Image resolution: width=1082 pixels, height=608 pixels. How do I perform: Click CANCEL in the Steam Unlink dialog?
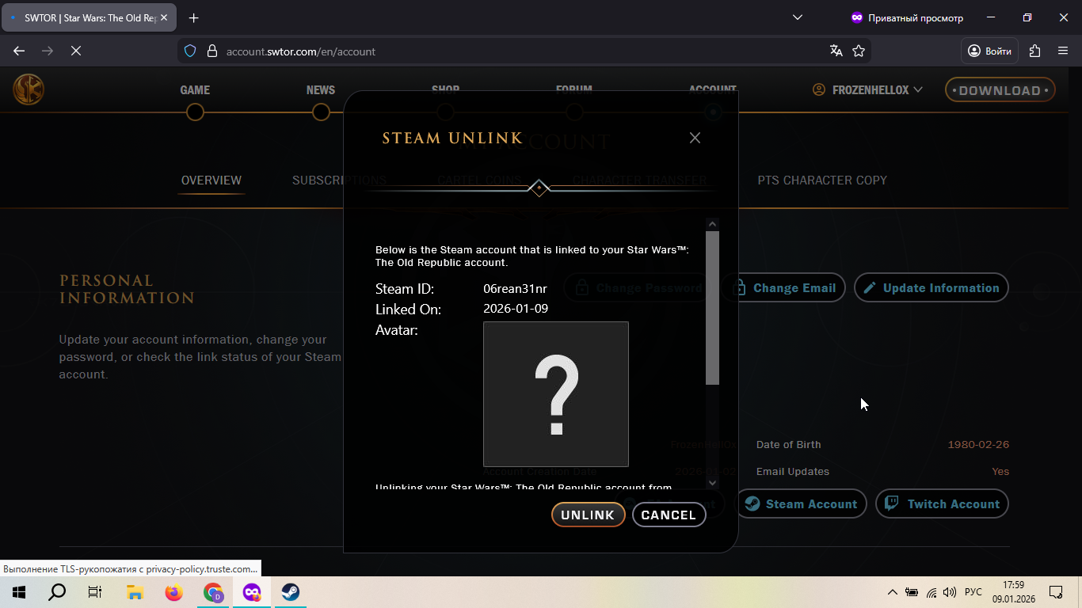(669, 515)
